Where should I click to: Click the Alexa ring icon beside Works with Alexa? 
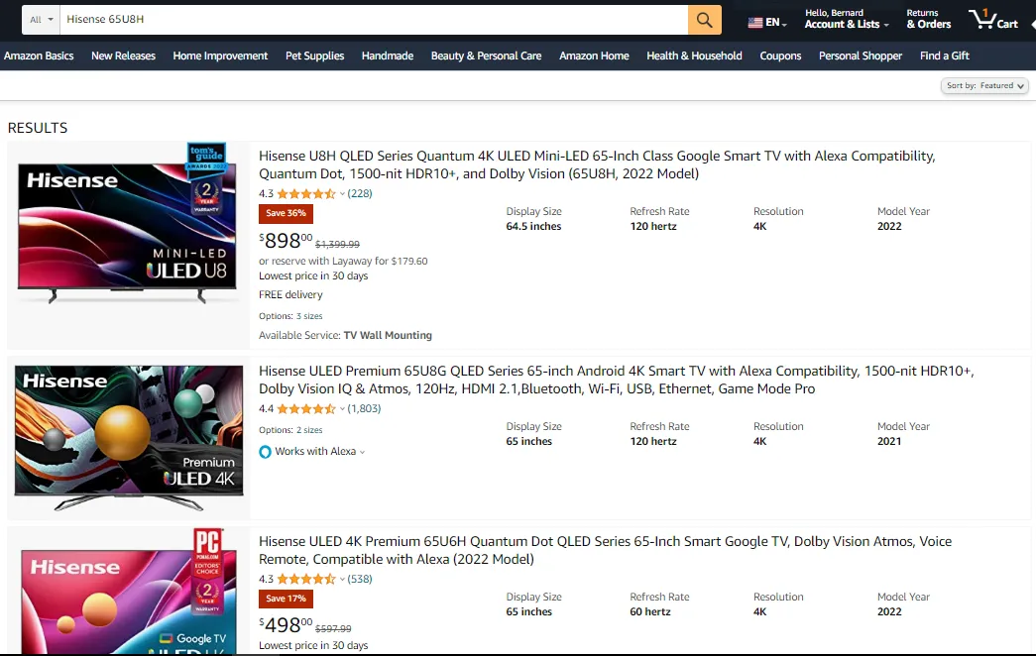(265, 452)
